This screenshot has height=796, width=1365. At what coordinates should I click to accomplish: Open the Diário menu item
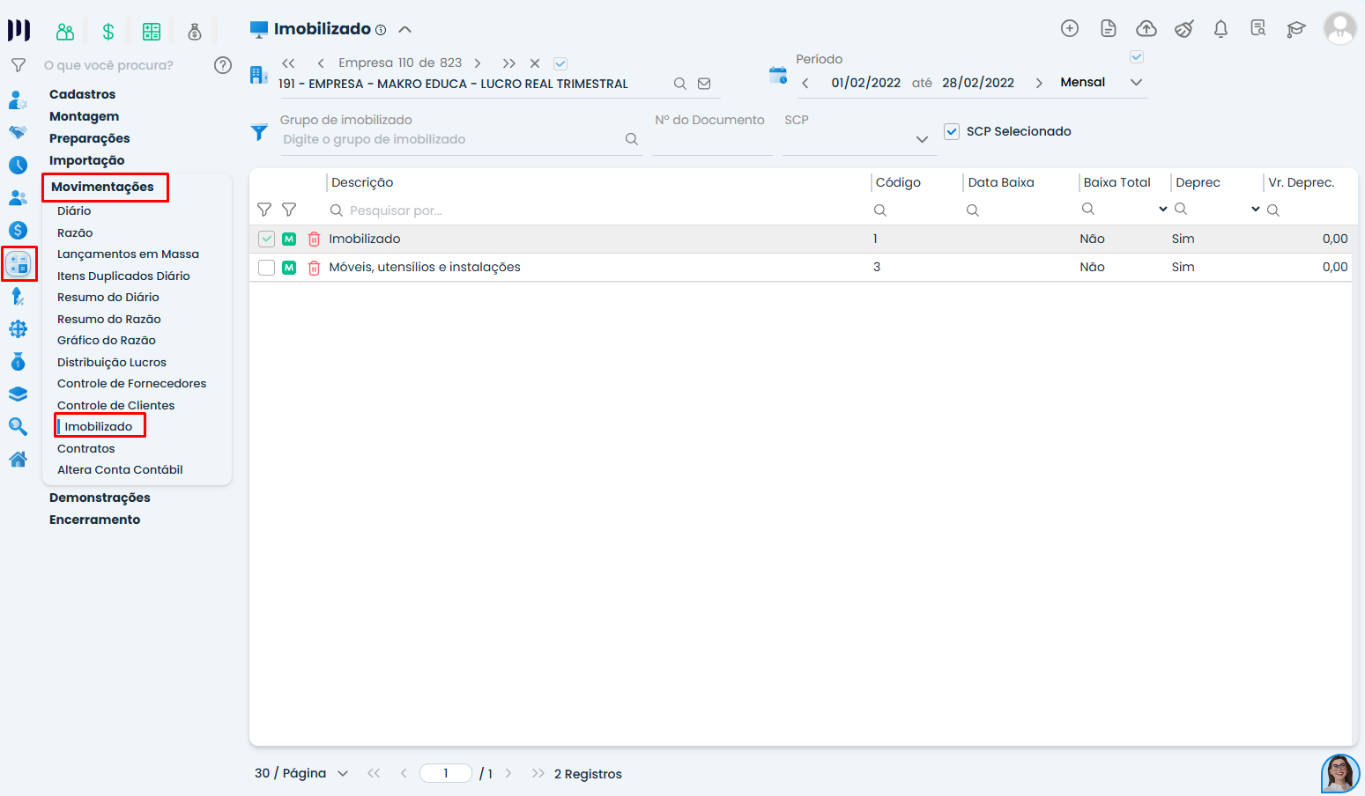[74, 210]
